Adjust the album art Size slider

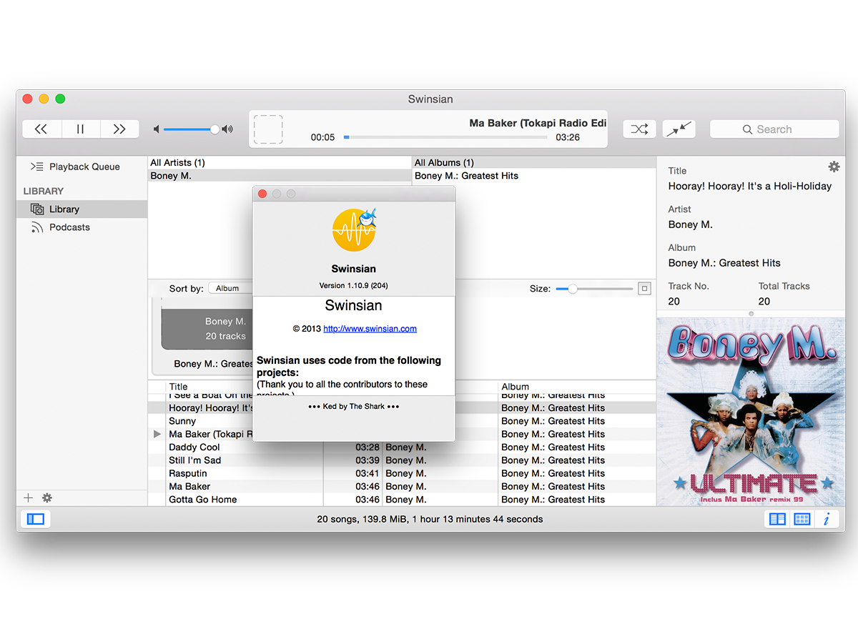594,289
